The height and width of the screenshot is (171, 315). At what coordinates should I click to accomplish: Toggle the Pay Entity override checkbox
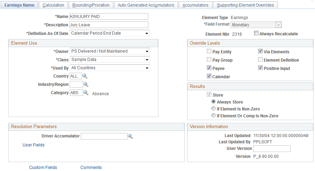coord(209,52)
